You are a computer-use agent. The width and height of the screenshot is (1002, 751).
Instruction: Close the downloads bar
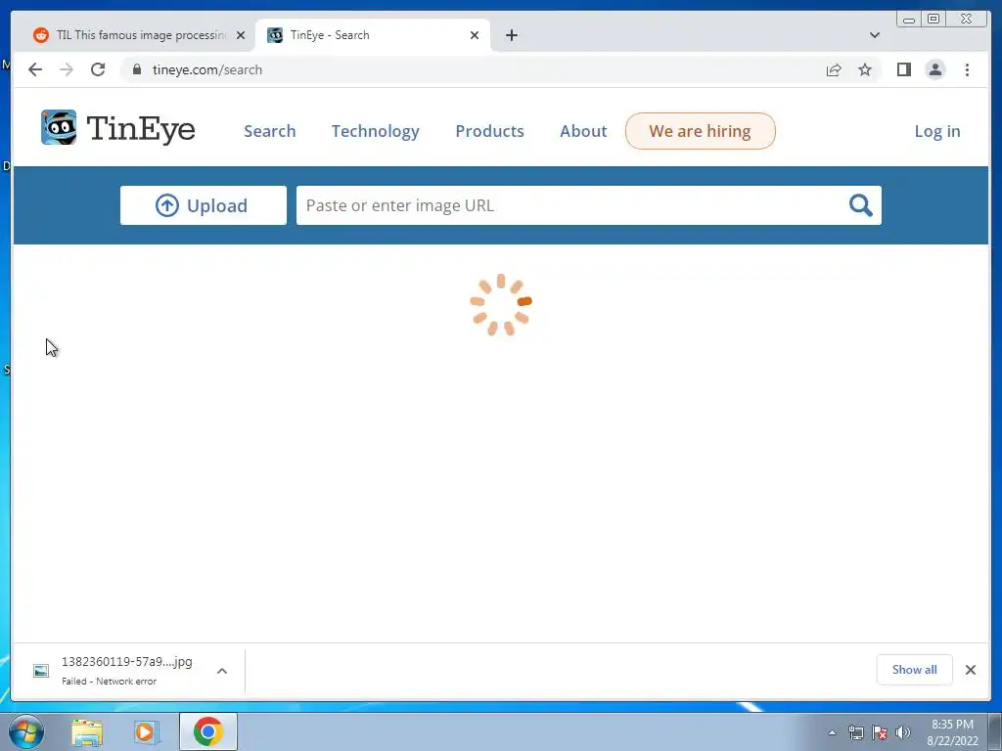coord(970,669)
